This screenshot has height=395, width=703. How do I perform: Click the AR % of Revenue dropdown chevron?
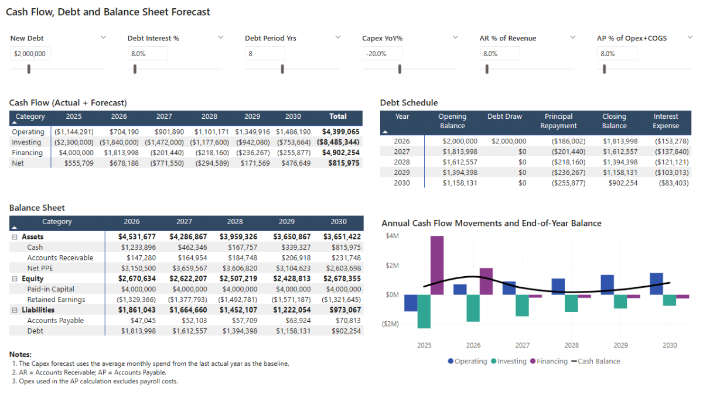point(572,37)
